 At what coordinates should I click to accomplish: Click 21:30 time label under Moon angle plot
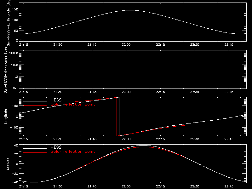coord(58,92)
